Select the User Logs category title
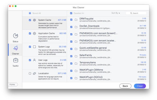 click(x=43, y=60)
